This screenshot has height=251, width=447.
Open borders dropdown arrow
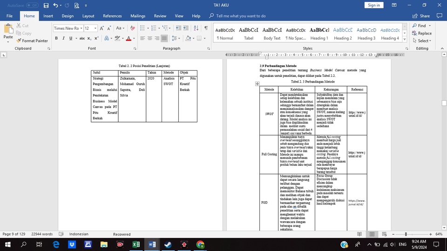[x=205, y=38]
